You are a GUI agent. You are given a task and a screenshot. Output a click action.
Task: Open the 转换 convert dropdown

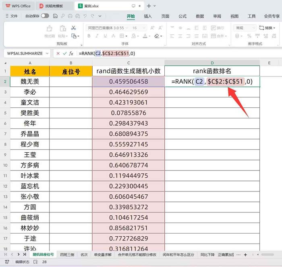267,28
